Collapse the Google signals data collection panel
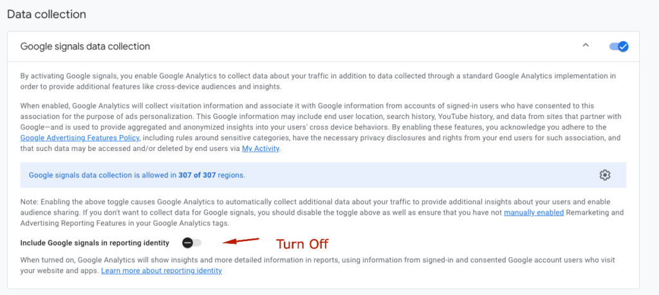 click(586, 46)
